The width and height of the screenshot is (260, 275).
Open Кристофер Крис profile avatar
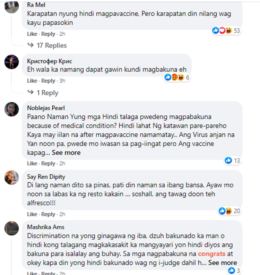pos(11,62)
